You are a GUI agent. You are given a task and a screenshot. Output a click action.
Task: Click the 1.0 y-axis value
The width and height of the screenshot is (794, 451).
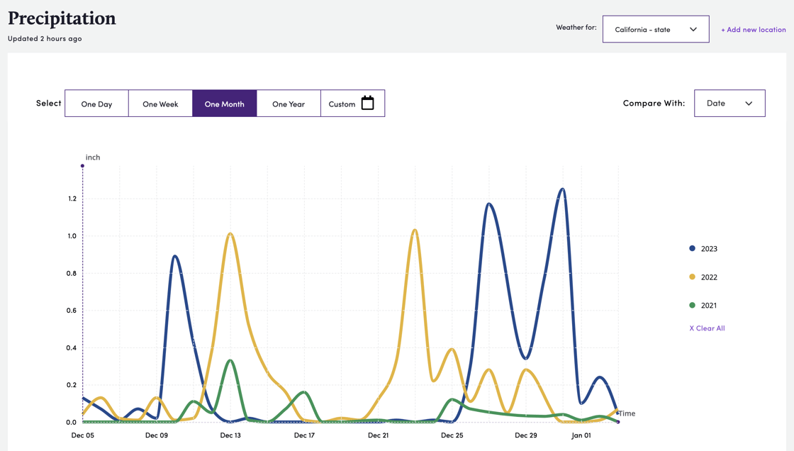72,236
